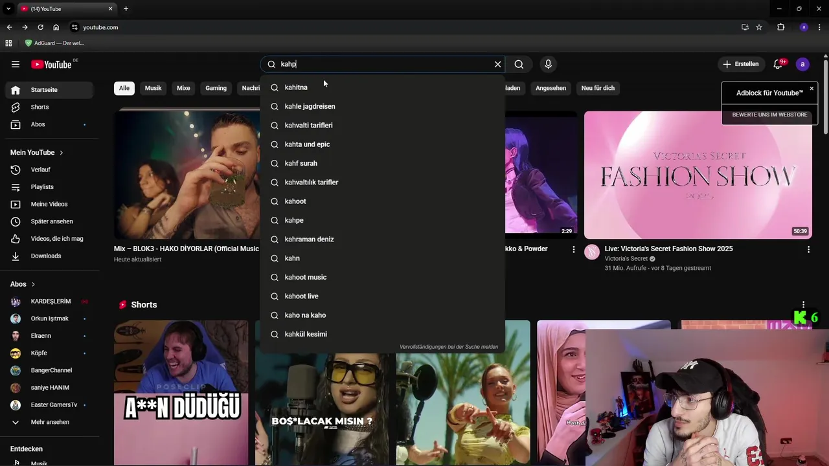This screenshot has height=466, width=829.
Task: Select the Angesehen filter chip
Action: point(551,88)
